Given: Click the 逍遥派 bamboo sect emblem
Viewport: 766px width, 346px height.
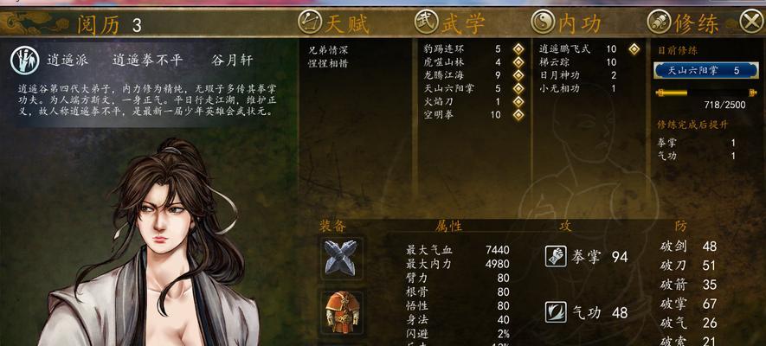Looking at the screenshot, I should (x=25, y=61).
